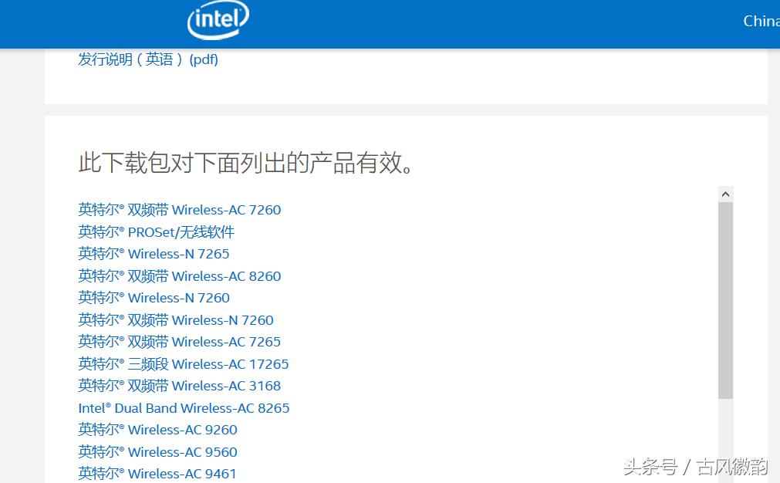Open 英特尔 双频带 Wireless-N 7260 link

click(x=176, y=320)
